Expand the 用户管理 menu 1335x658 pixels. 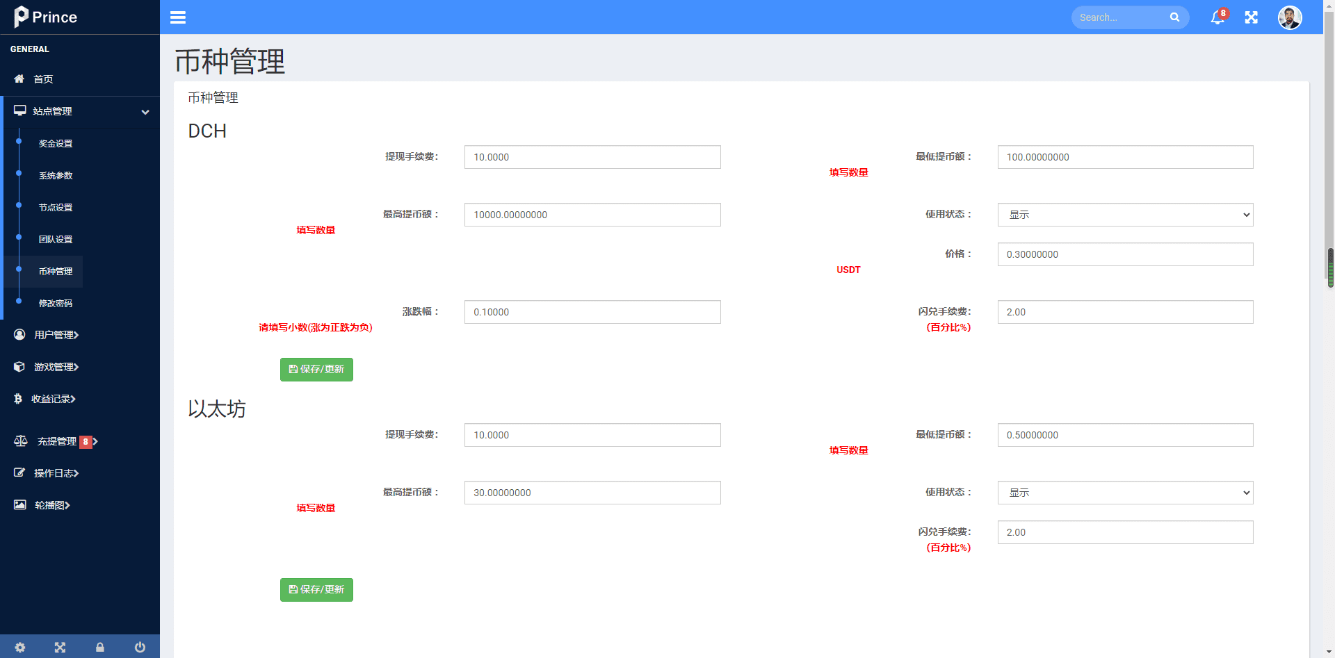pyautogui.click(x=56, y=335)
